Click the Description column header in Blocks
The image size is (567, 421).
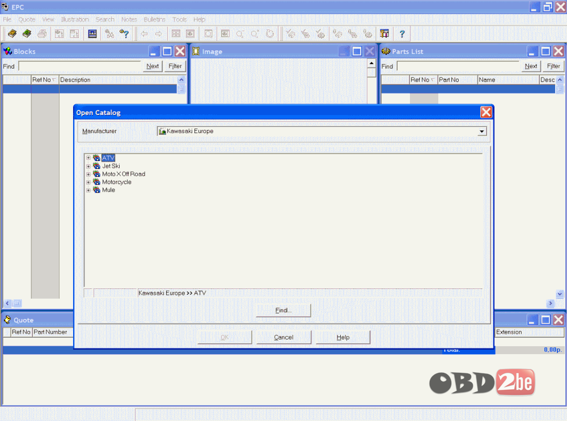point(119,80)
